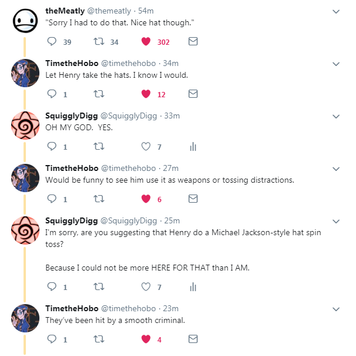View analytics for "OH MY GOD. YES." tweet
The width and height of the screenshot is (356, 356).
(192, 147)
